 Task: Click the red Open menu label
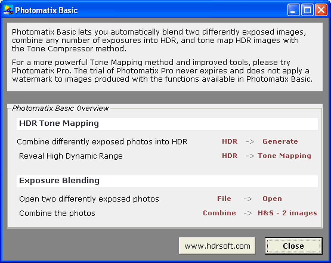tap(272, 199)
